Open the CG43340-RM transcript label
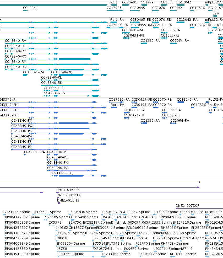 tap(15, 62)
